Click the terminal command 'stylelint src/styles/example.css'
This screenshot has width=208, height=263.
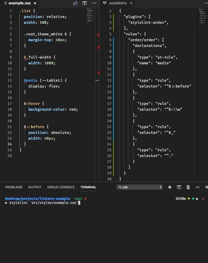click(x=44, y=203)
